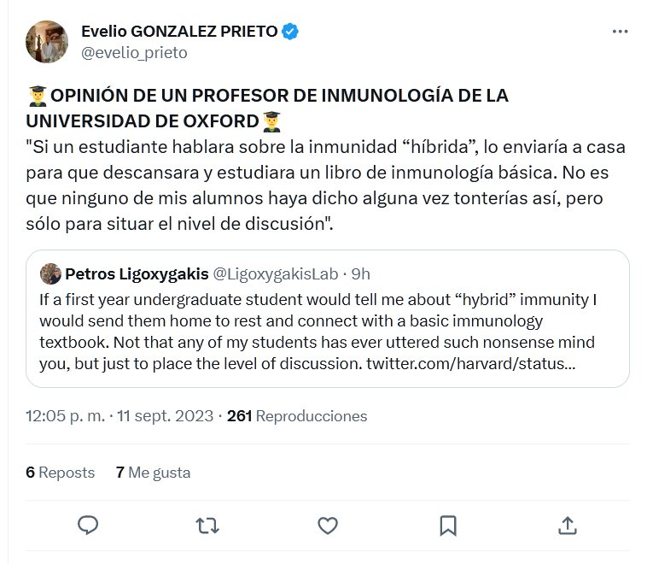This screenshot has width=647, height=564.
Task: Bookmark this tweet
Action: [x=447, y=525]
